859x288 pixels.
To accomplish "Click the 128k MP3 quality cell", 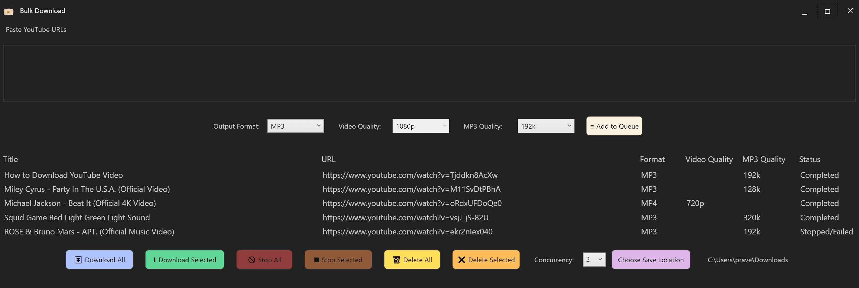I will click(752, 189).
